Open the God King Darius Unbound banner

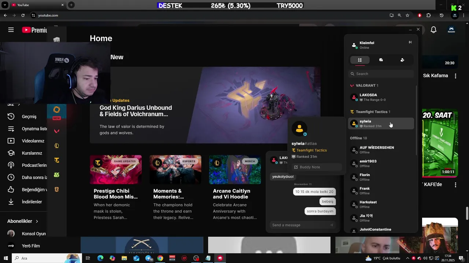[x=205, y=105]
